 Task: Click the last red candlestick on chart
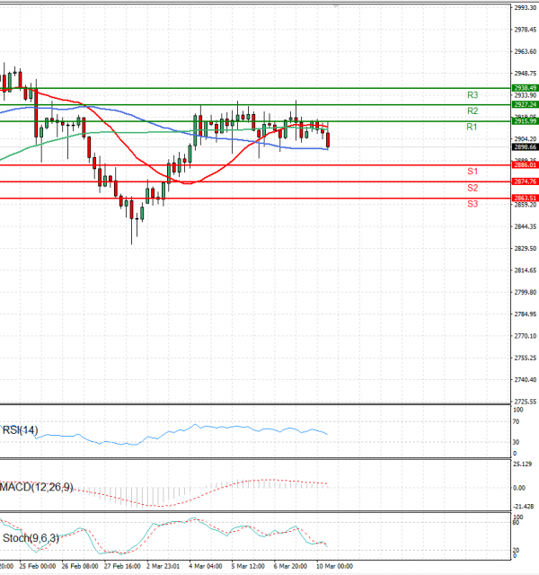(329, 139)
